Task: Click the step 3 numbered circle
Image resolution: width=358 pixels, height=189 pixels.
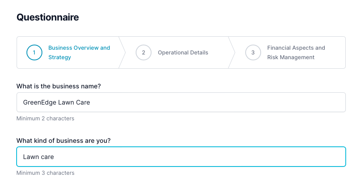Action: 253,52
